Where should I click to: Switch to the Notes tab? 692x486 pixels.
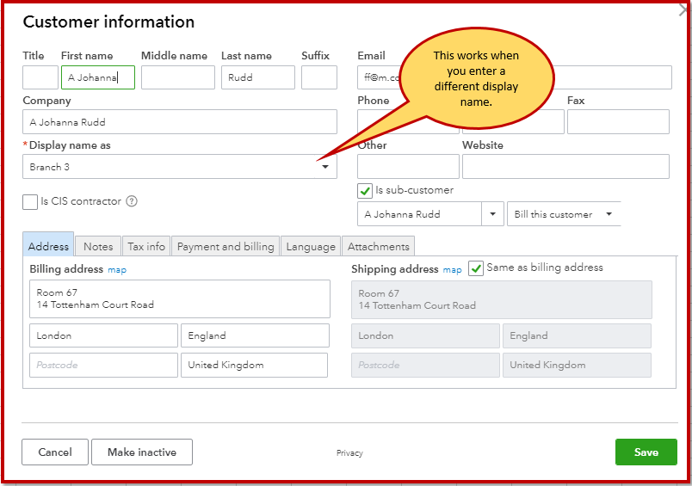click(x=98, y=246)
